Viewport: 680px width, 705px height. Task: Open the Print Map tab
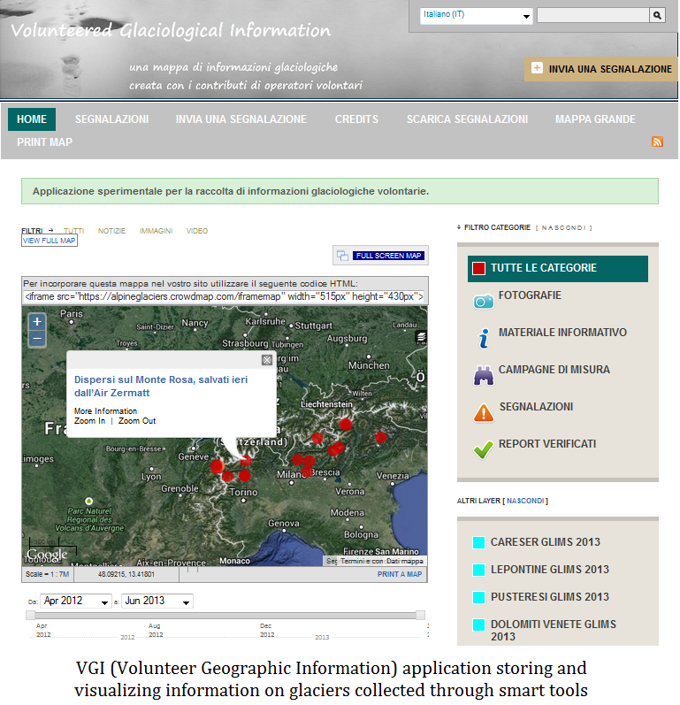44,142
